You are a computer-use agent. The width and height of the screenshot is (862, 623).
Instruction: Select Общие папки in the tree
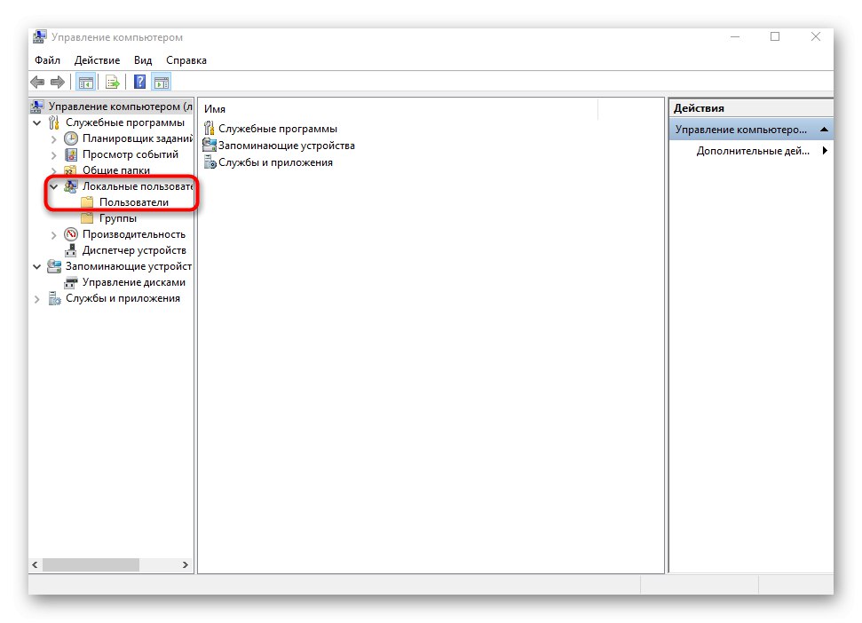(x=115, y=170)
